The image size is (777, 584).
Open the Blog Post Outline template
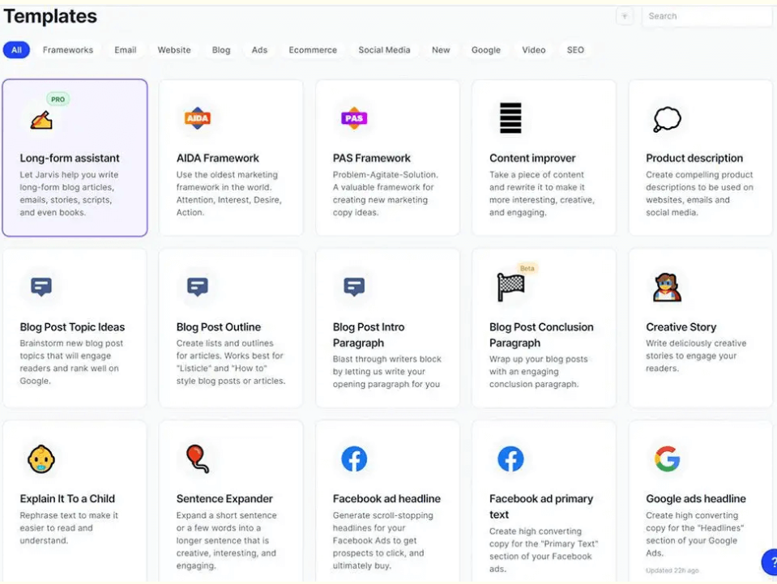pyautogui.click(x=231, y=327)
